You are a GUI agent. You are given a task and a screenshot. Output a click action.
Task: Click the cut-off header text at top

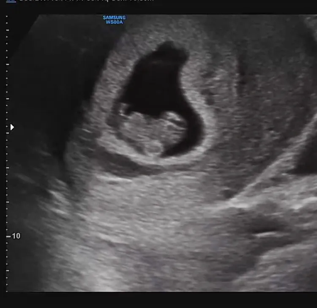coord(87,0)
